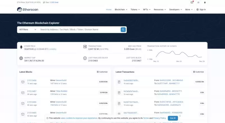The height and width of the screenshot is (123, 225).
Task: Click the Sign In user icon
Action: (197, 10)
